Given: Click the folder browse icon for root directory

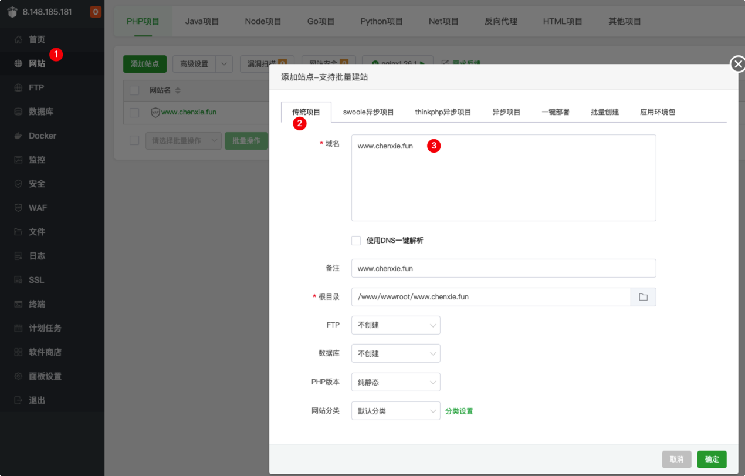Looking at the screenshot, I should coord(643,297).
